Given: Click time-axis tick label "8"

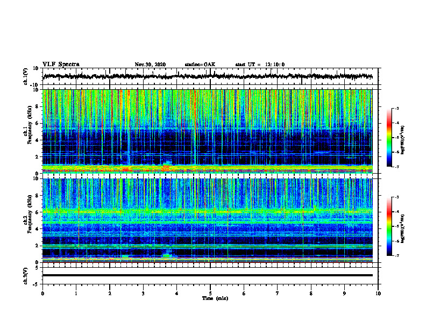Looking at the screenshot, I should click(x=311, y=294).
